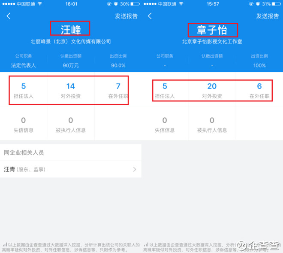Tap 发送报告 on the 汪峰 screen
The width and height of the screenshot is (283, 253).
click(x=126, y=16)
